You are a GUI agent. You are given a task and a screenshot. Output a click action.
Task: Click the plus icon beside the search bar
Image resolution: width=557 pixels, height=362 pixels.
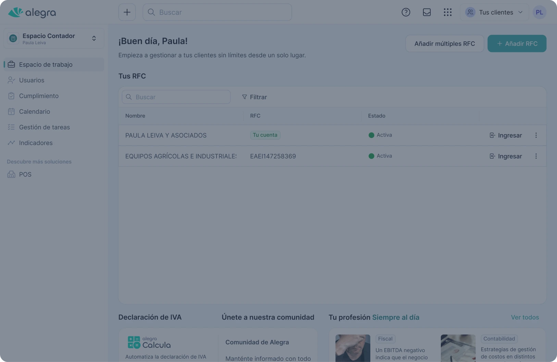(x=127, y=12)
